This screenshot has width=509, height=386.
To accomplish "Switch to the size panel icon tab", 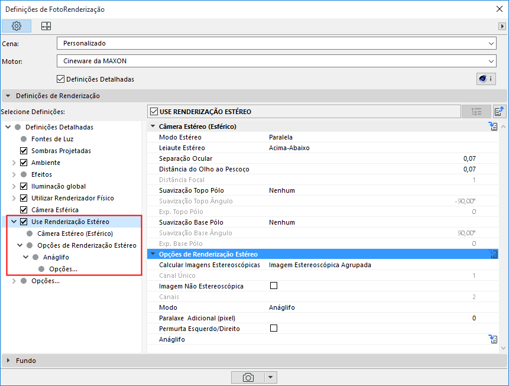I will (46, 26).
